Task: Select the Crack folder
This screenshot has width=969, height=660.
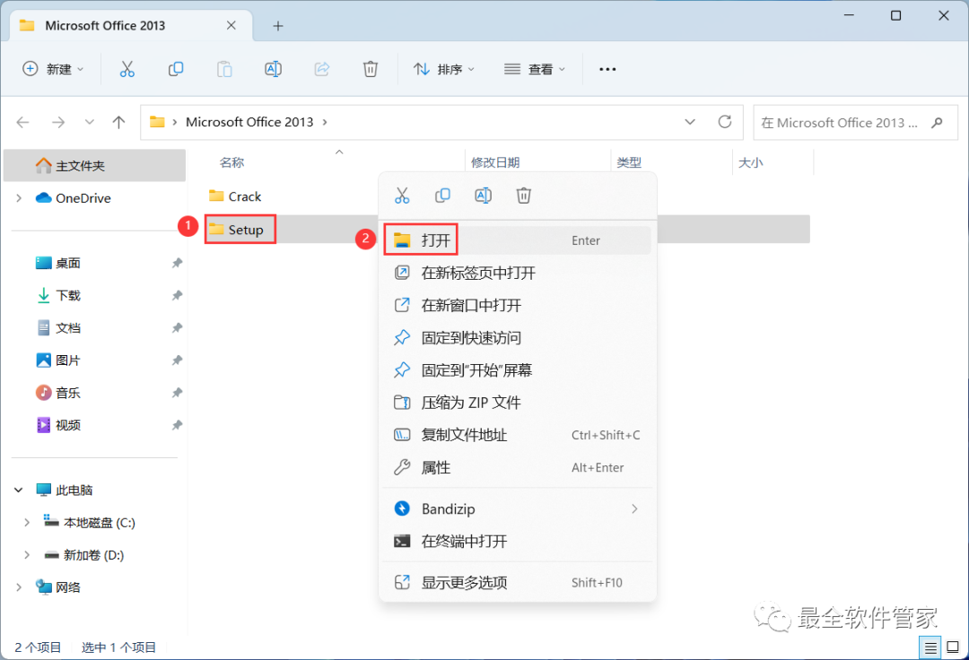Action: click(x=235, y=196)
